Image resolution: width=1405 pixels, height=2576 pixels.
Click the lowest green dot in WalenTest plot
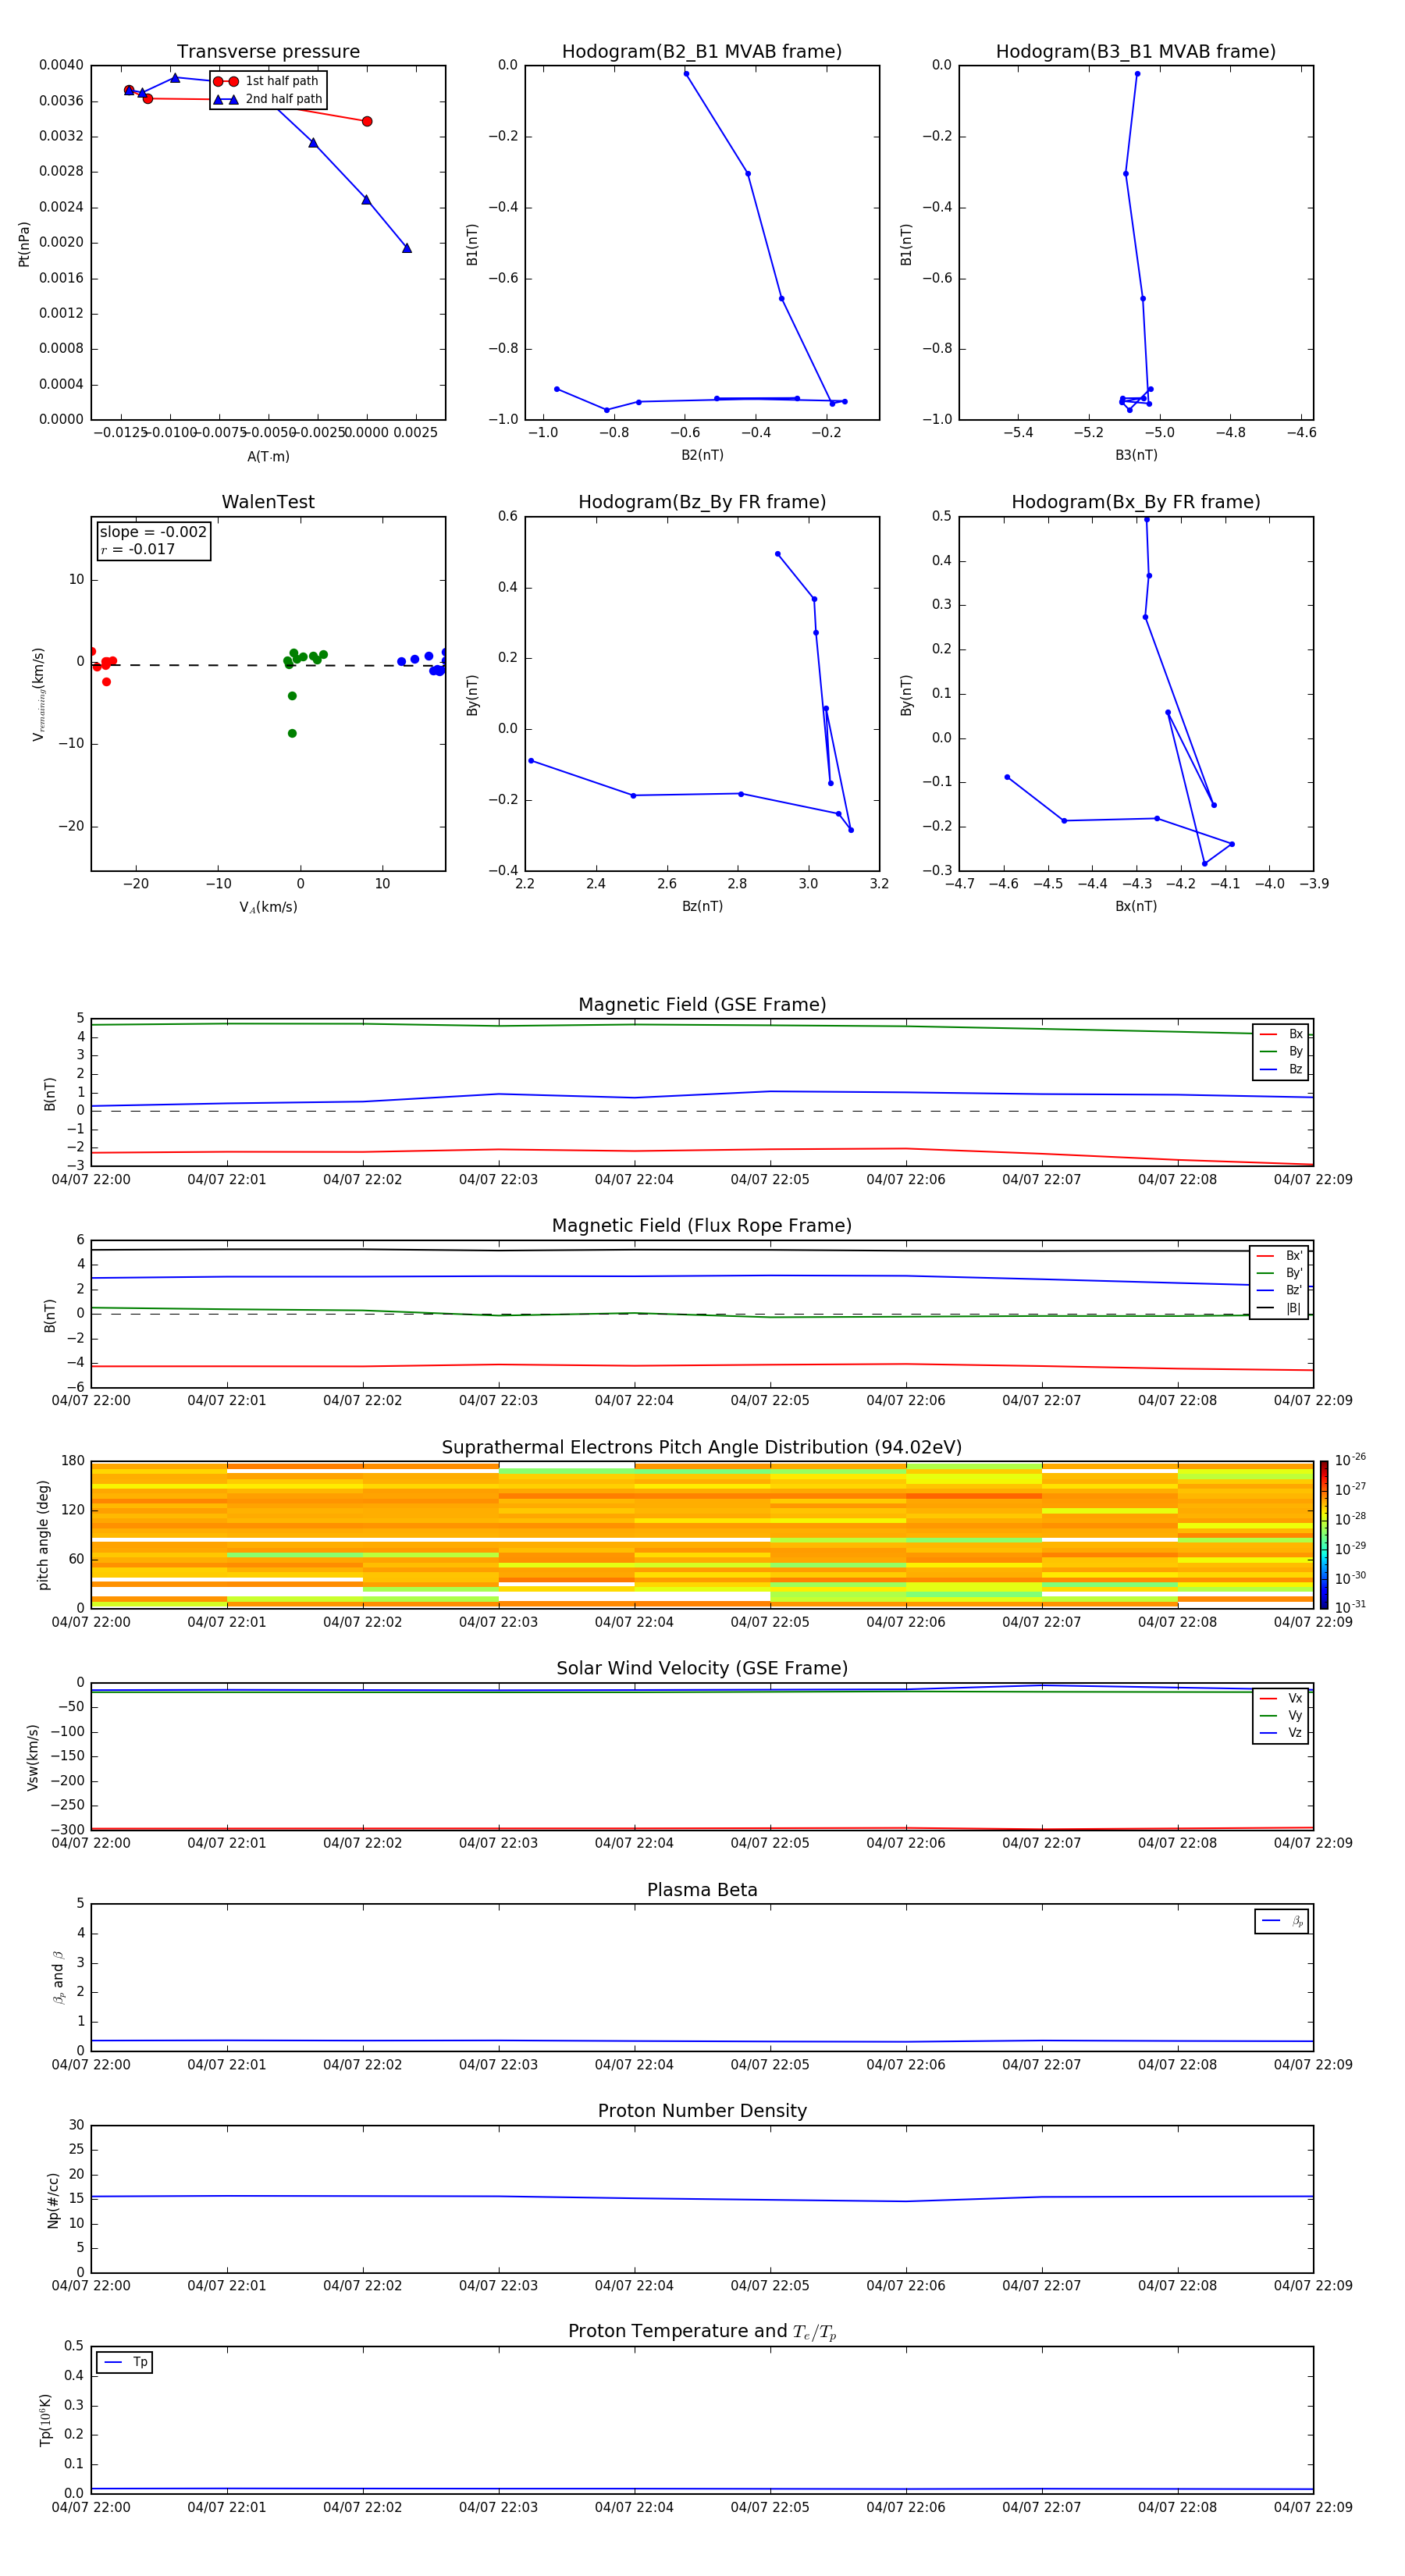click(292, 733)
